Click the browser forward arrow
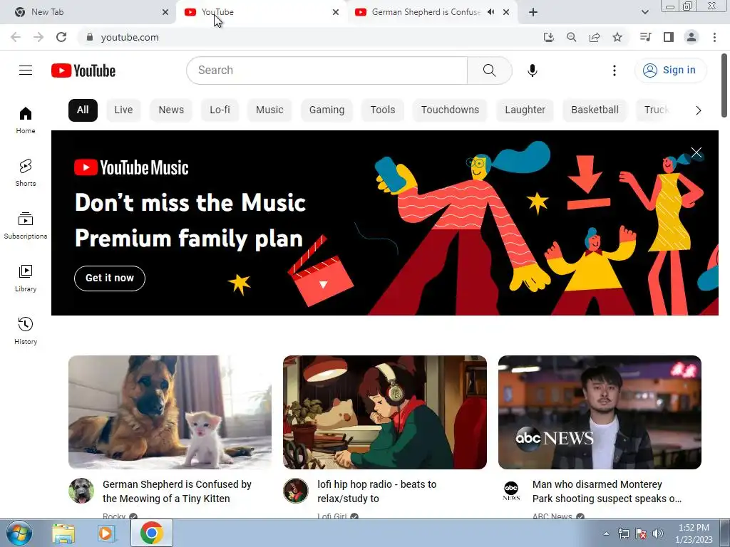This screenshot has width=730, height=547. coord(38,37)
